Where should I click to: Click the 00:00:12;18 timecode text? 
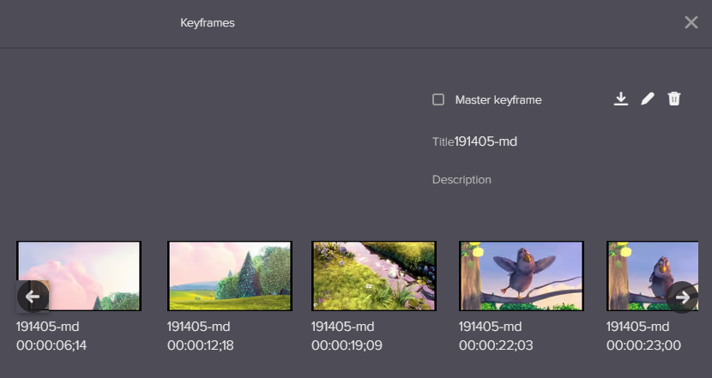pyautogui.click(x=200, y=345)
